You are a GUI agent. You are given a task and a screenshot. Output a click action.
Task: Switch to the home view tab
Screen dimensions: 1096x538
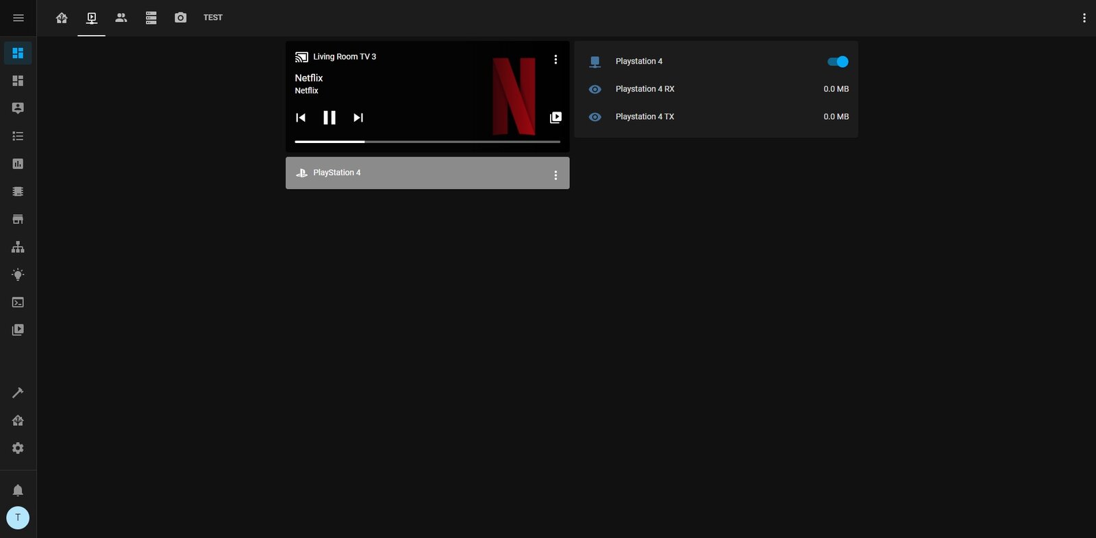click(62, 18)
